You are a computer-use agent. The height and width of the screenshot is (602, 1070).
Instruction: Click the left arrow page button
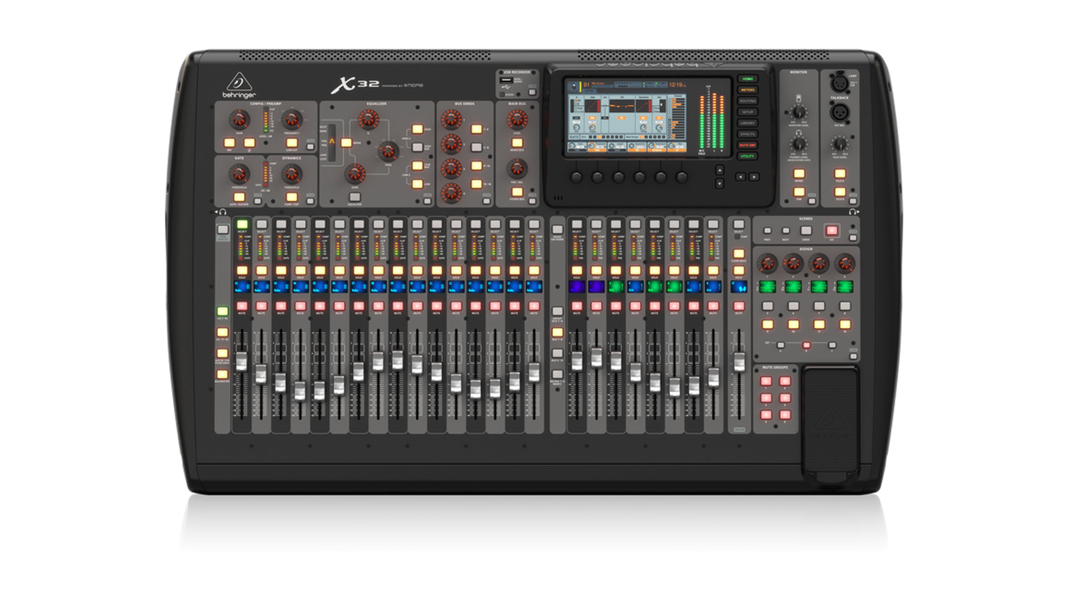click(x=740, y=177)
